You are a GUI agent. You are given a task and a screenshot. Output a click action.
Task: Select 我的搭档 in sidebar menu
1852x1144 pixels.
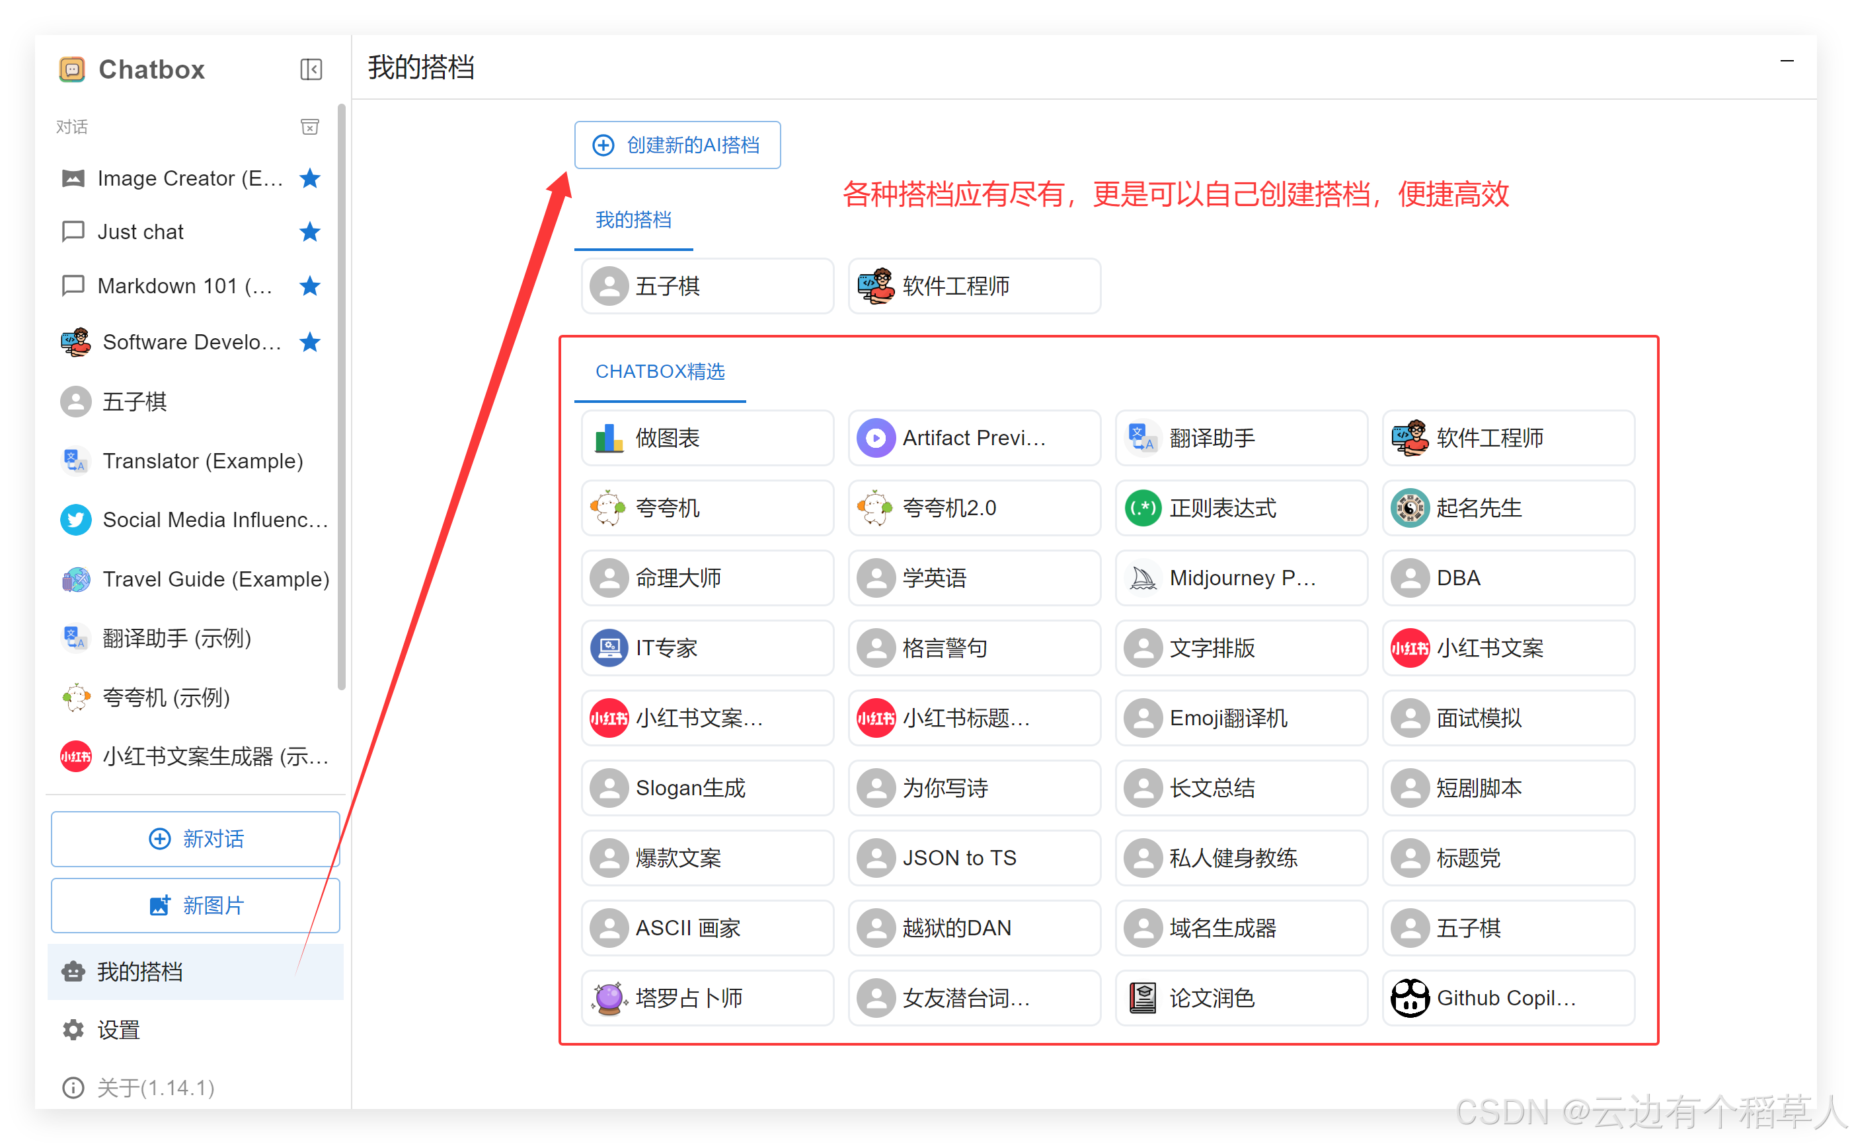click(x=196, y=972)
